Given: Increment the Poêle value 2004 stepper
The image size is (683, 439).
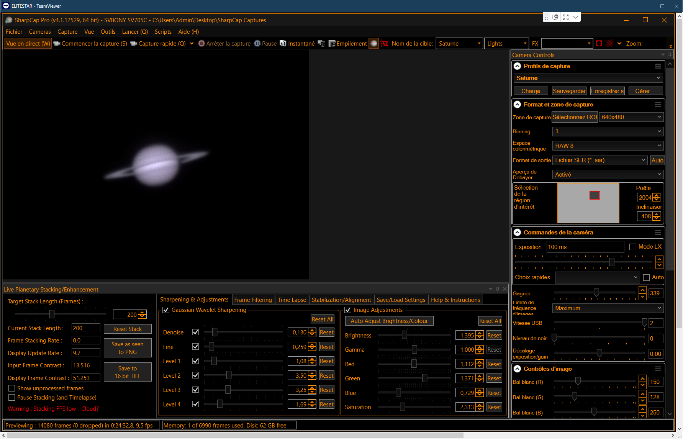Looking at the screenshot, I should 657,196.
